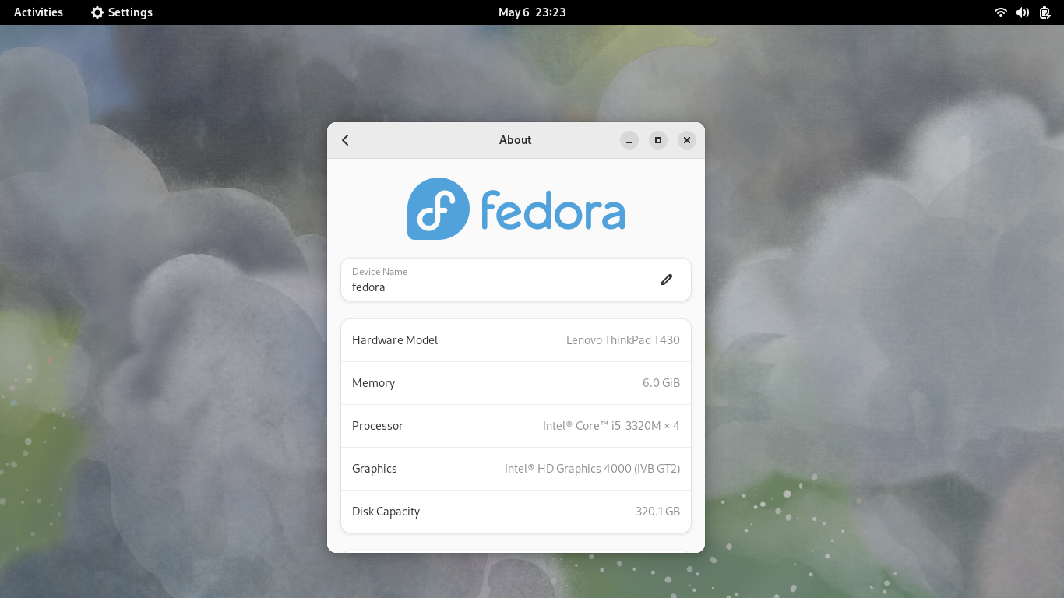
Task: Select the Hardware Model label
Action: pos(395,340)
